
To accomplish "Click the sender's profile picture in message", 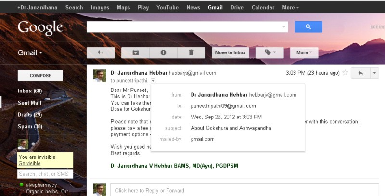I will pyautogui.click(x=100, y=76).
